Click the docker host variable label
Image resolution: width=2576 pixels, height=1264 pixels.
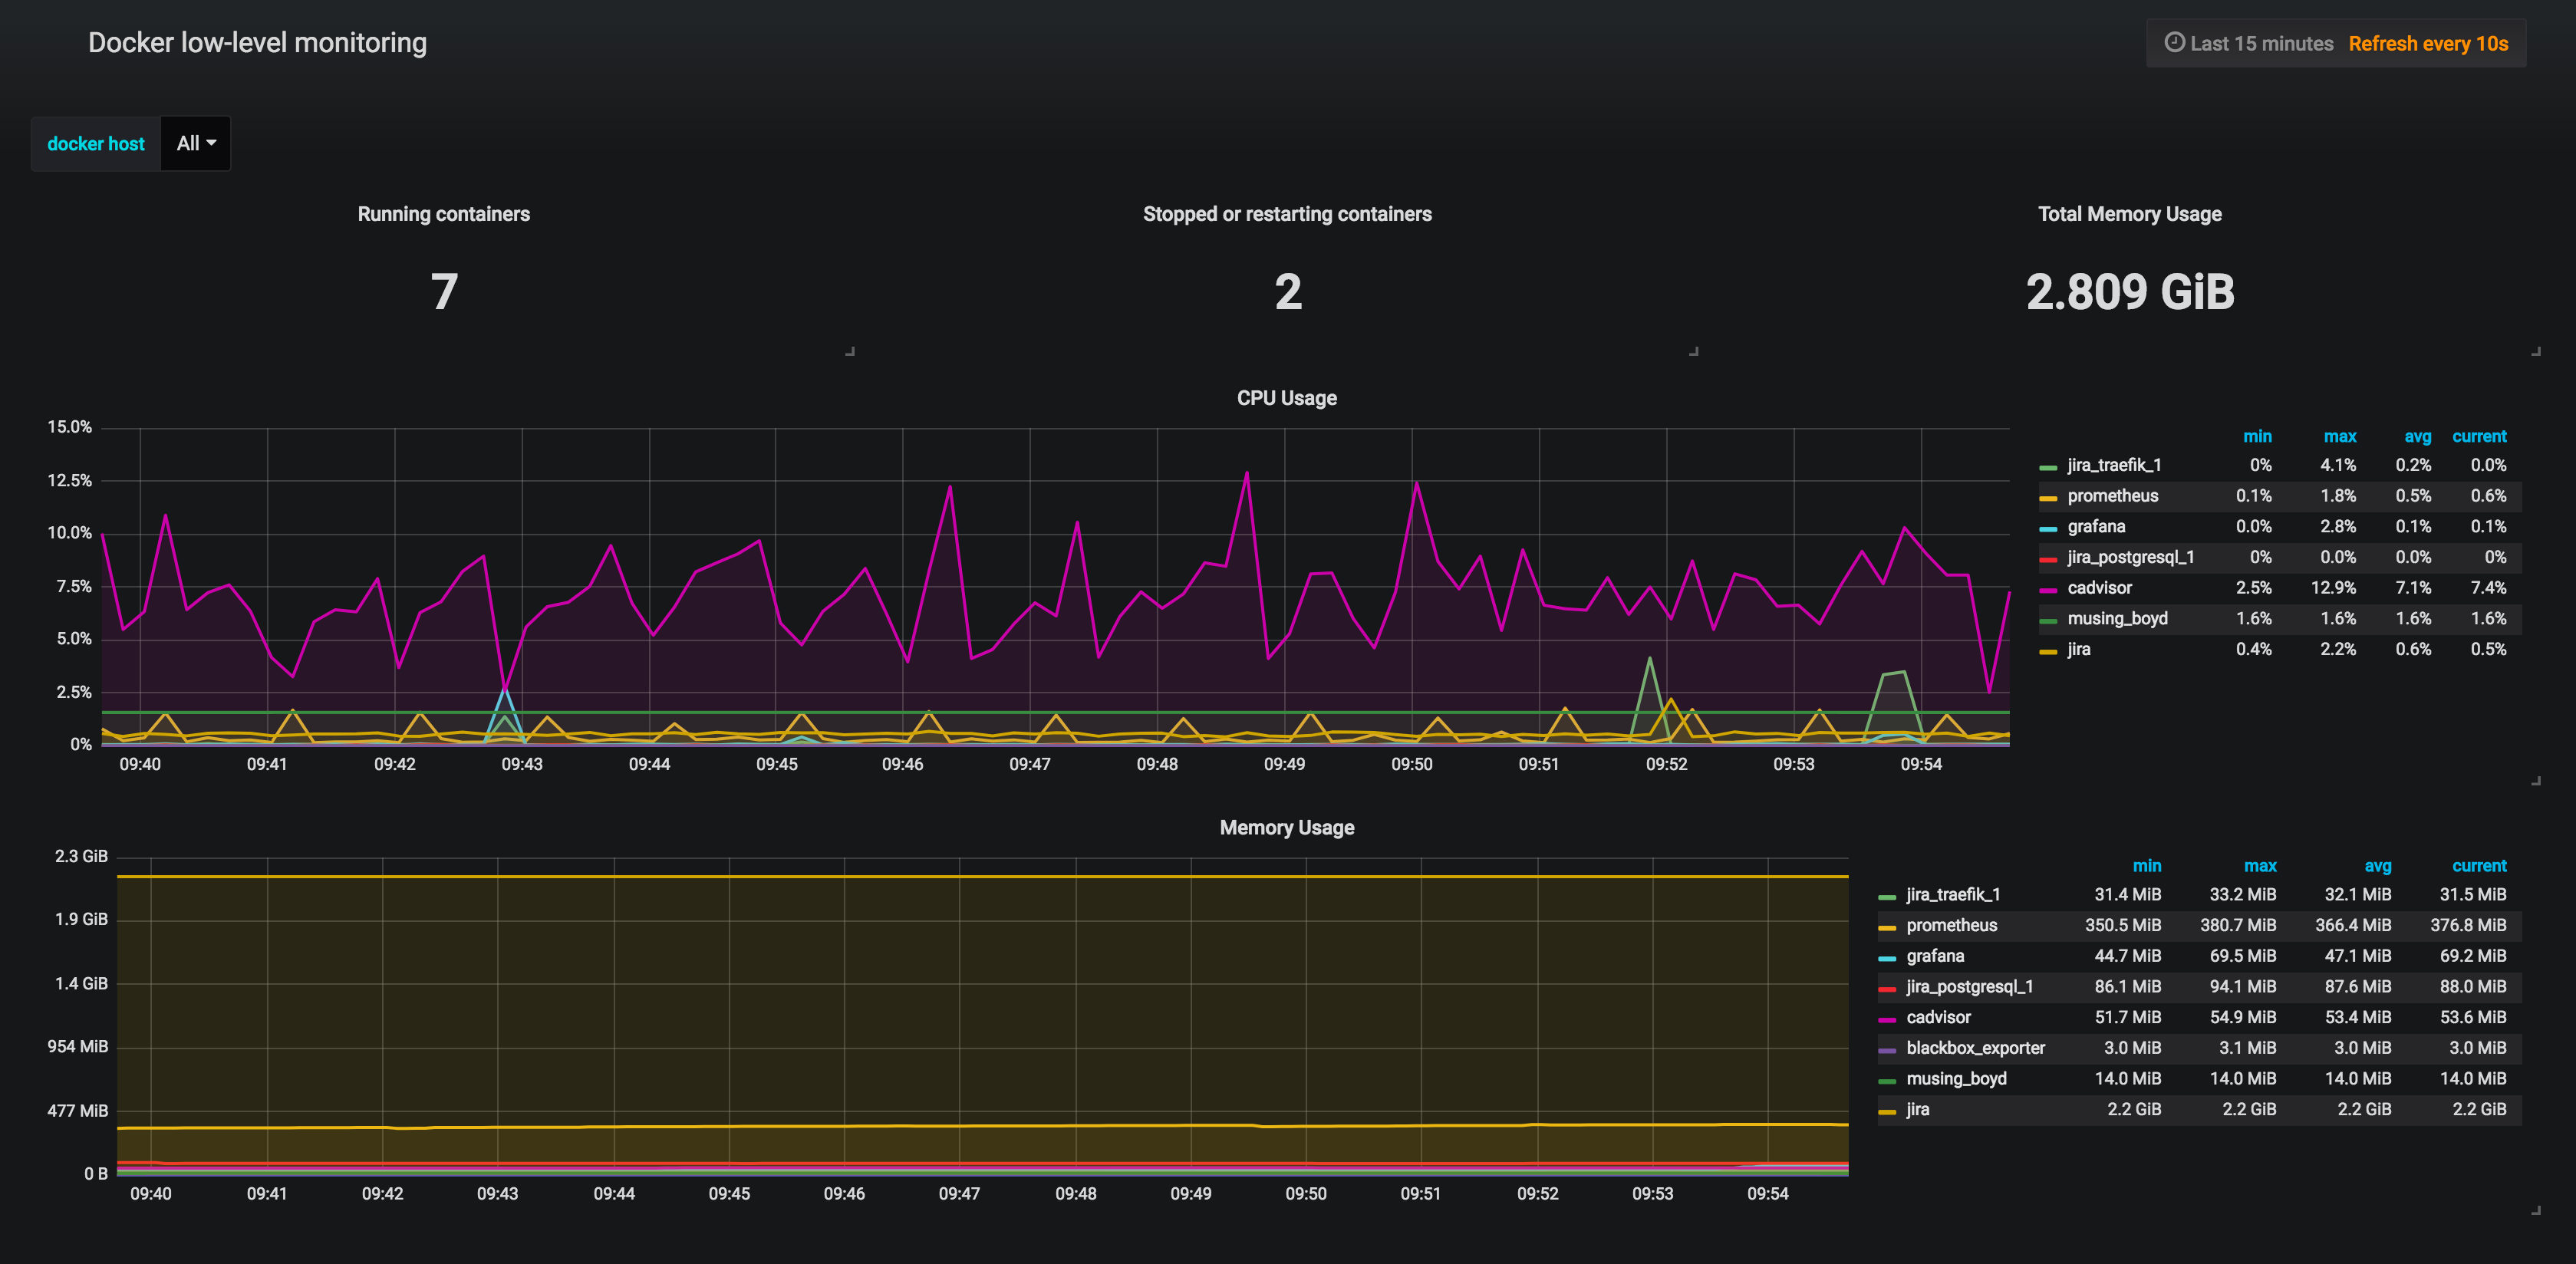coord(96,143)
